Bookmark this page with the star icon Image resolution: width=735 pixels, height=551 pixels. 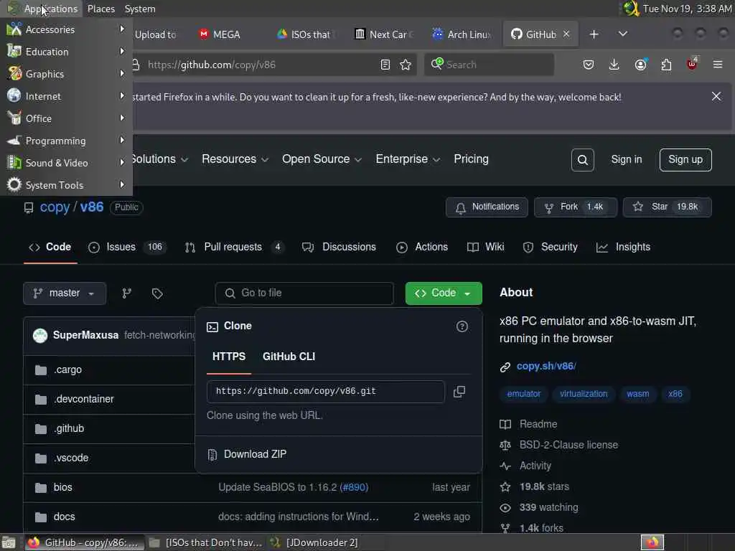coord(406,65)
